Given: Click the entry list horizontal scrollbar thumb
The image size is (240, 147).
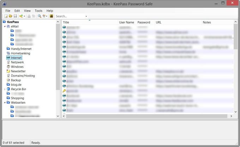Looking at the screenshot, I should (x=146, y=116).
